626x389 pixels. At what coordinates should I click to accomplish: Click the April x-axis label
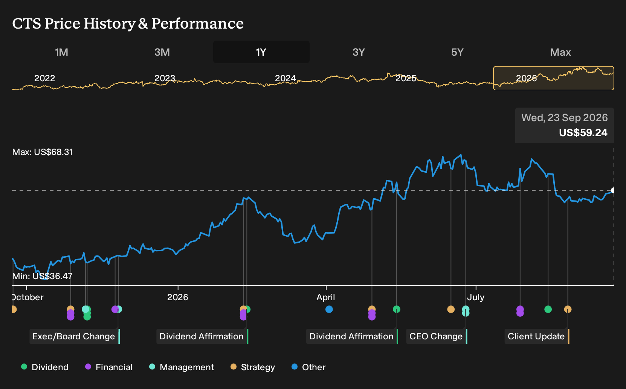click(326, 297)
